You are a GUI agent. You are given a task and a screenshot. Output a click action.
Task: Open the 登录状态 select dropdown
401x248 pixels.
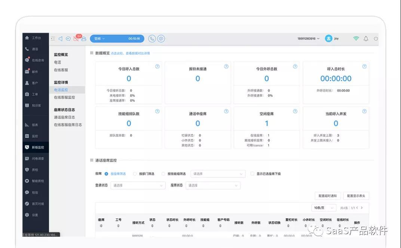[138, 186]
